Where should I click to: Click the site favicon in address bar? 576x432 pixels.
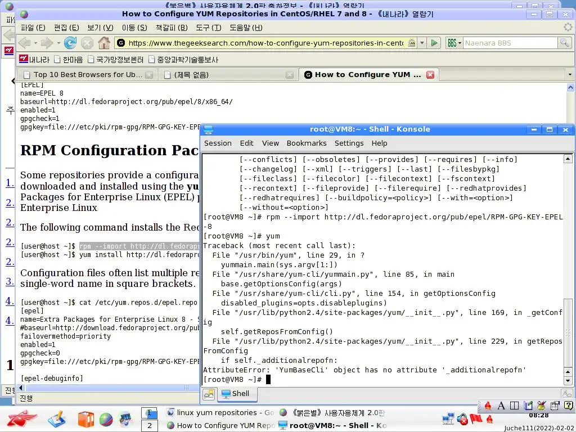pos(120,43)
